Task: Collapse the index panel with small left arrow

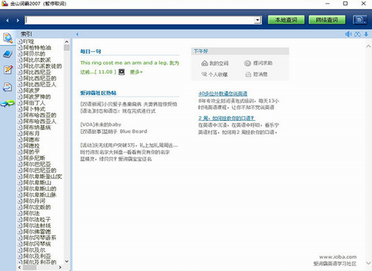Action: 77,34
